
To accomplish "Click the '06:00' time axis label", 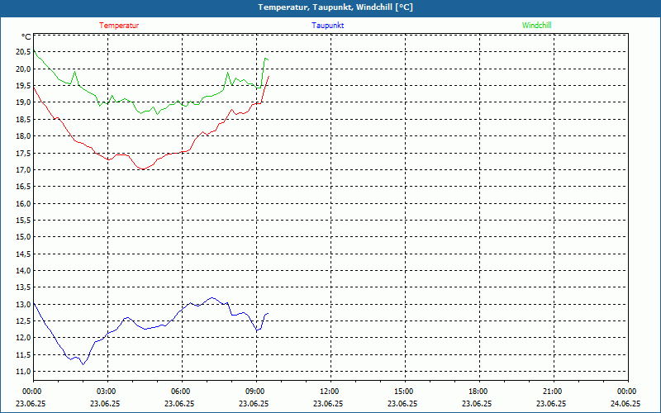I will pyautogui.click(x=180, y=392).
